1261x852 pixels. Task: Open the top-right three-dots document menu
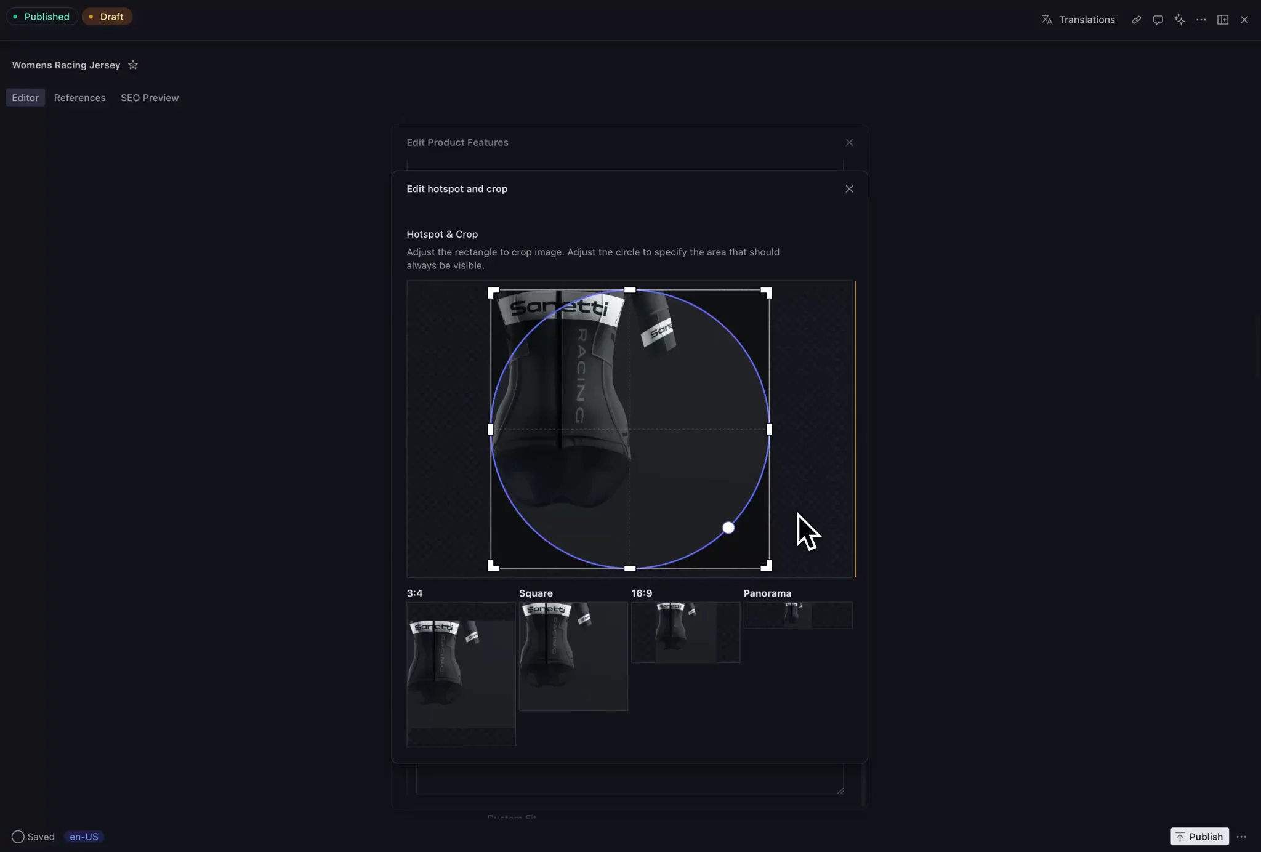[x=1201, y=20]
